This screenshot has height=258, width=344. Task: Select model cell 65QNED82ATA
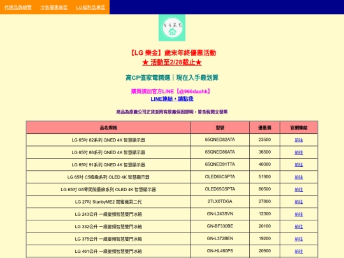pyautogui.click(x=220, y=140)
